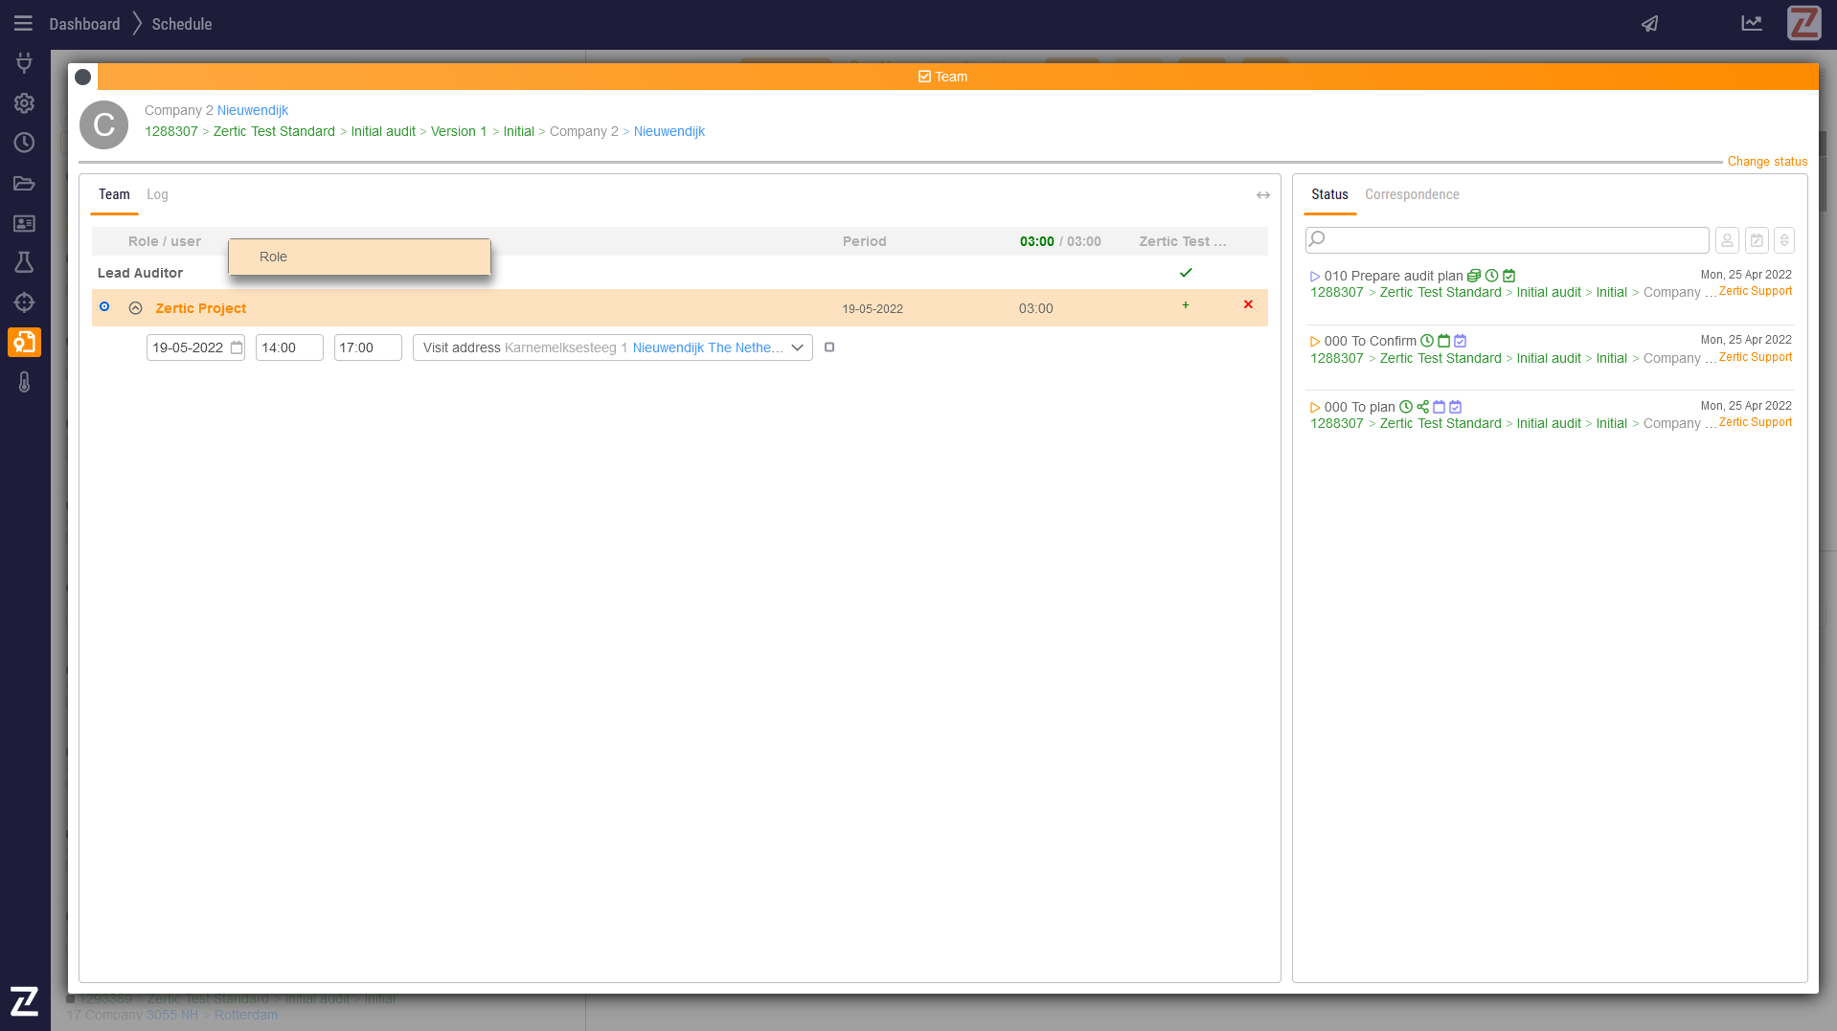Open the Dashboard breadcrumb link
Image resolution: width=1837 pixels, height=1031 pixels.
coord(84,24)
